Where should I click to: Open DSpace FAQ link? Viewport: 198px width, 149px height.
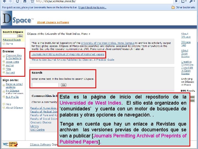point(186,44)
